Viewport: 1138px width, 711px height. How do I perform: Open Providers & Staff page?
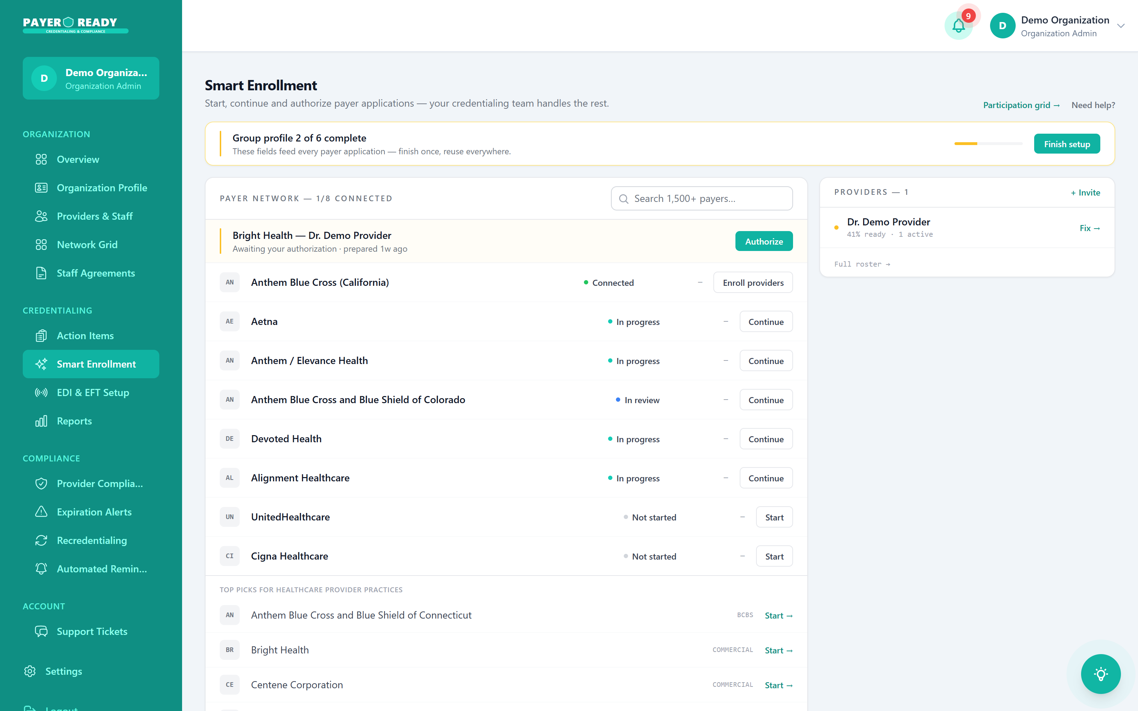[91, 216]
